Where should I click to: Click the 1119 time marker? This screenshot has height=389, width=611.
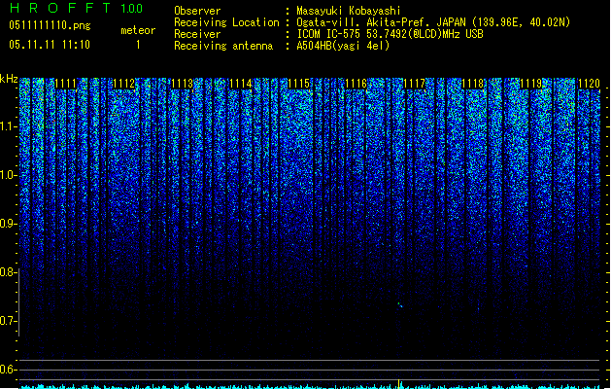(530, 83)
